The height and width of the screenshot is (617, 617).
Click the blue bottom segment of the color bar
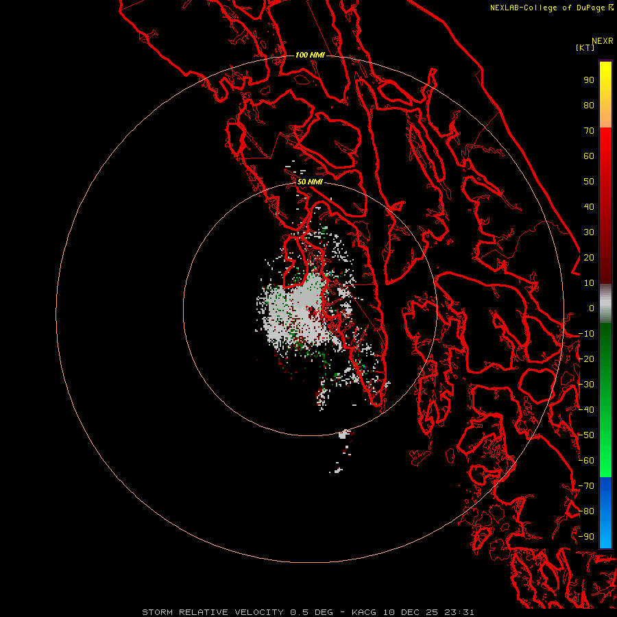605,512
